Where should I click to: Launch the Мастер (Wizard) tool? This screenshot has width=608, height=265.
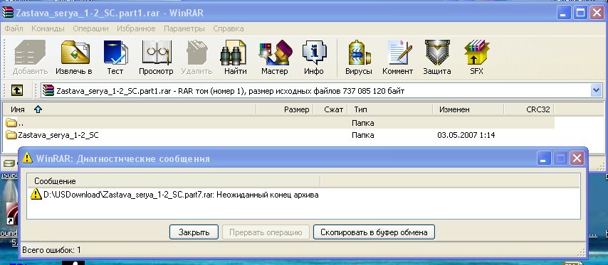(x=275, y=53)
